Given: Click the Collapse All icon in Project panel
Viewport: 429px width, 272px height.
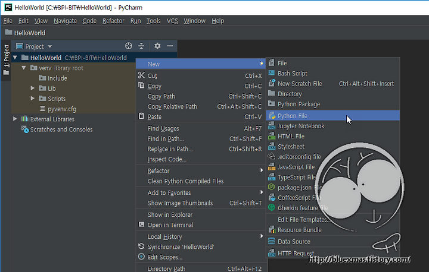Looking at the screenshot, I should 141,46.
